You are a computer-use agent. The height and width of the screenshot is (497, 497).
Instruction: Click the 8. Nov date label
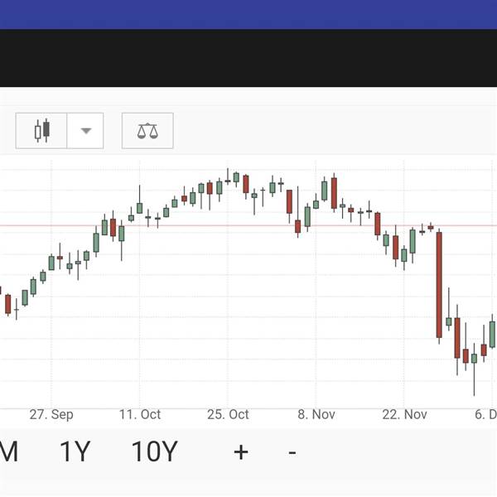pos(316,414)
